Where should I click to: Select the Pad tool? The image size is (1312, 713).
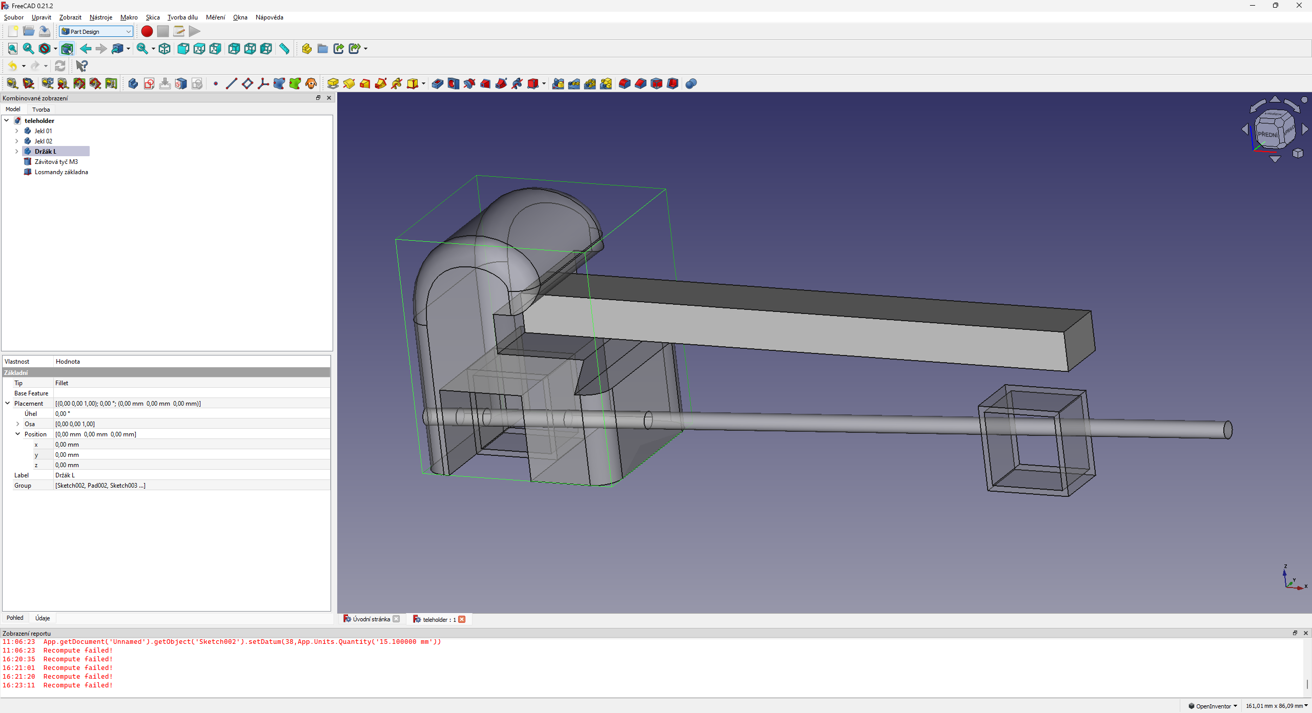(333, 83)
